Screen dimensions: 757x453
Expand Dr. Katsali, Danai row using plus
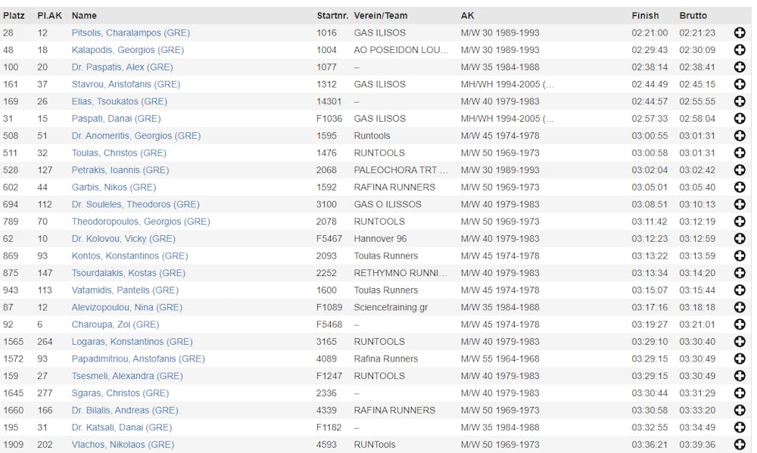point(740,427)
